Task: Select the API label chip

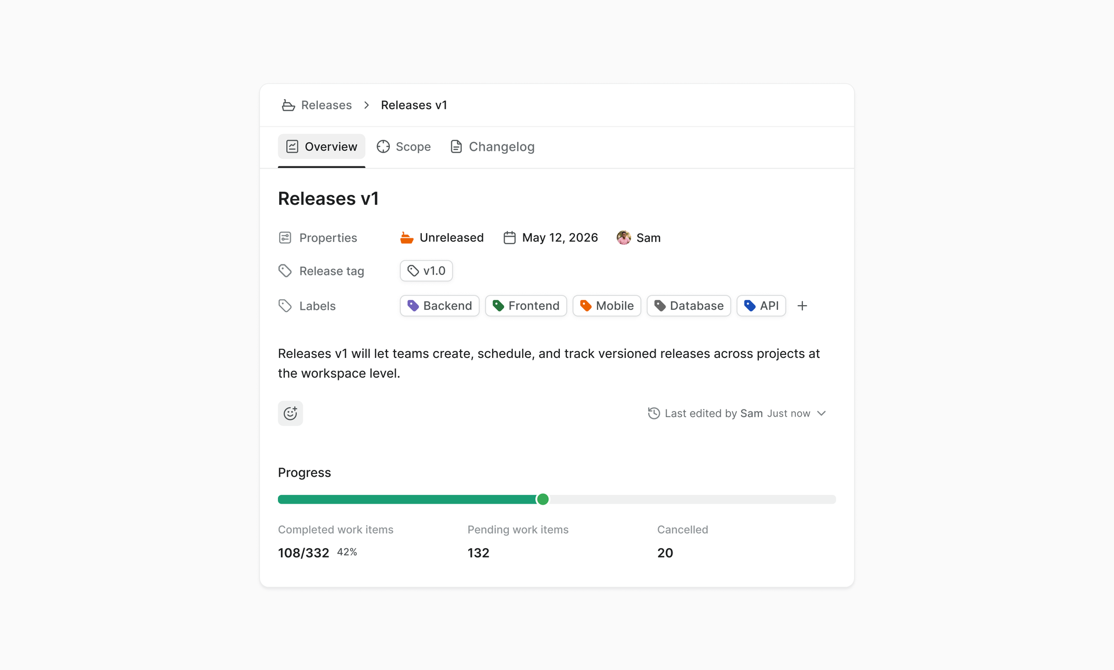Action: point(761,306)
